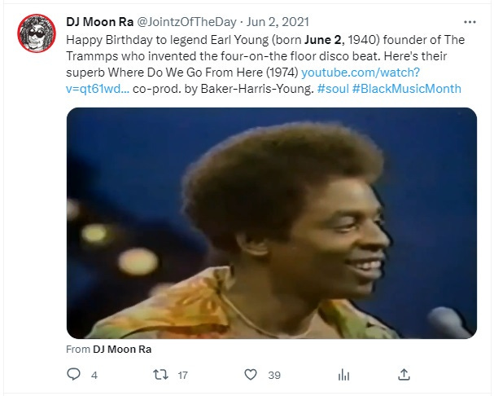View the 39 likes count
This screenshot has height=396, width=494.
pyautogui.click(x=274, y=375)
